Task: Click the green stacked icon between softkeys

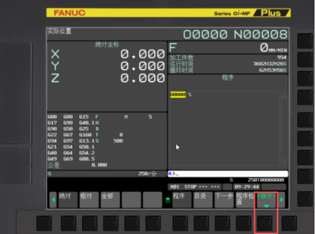Action: click(167, 200)
